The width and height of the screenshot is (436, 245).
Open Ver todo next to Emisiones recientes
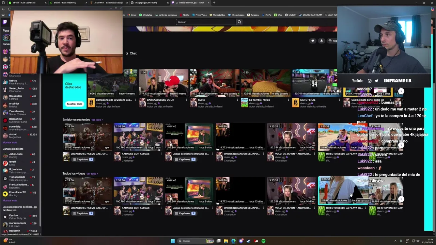tap(97, 120)
